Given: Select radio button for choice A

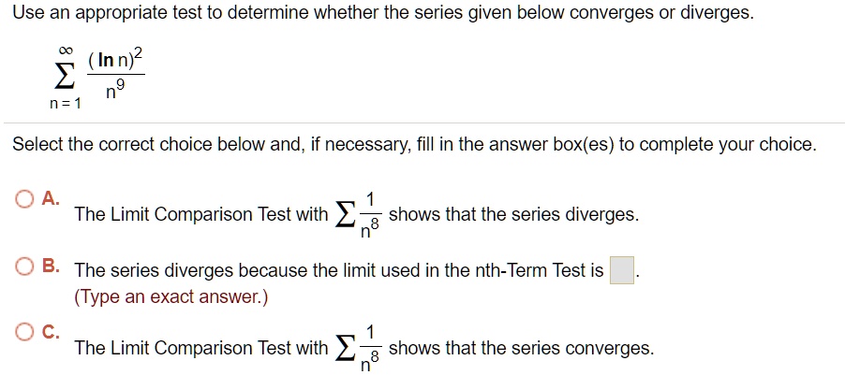Looking at the screenshot, I should point(24,199).
